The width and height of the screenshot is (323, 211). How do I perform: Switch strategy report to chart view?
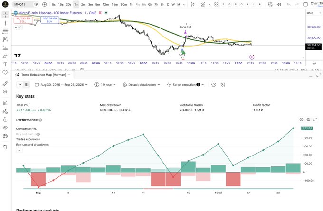(20, 84)
